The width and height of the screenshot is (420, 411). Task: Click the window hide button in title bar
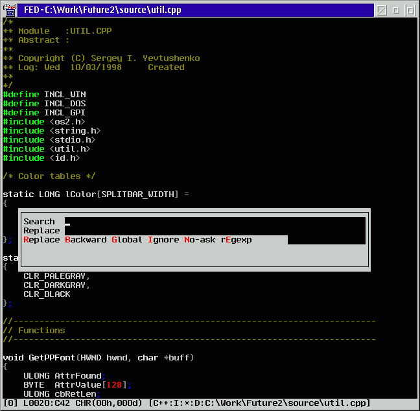(x=381, y=10)
